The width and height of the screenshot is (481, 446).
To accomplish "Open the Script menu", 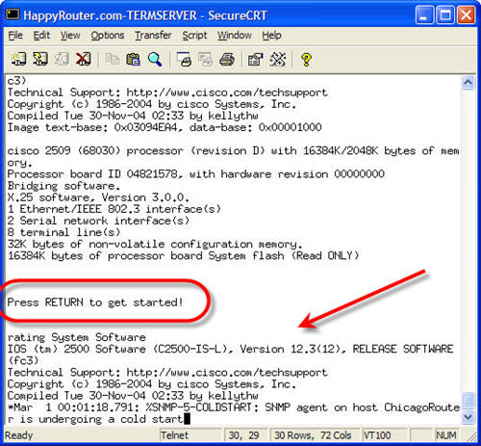I will 194,35.
